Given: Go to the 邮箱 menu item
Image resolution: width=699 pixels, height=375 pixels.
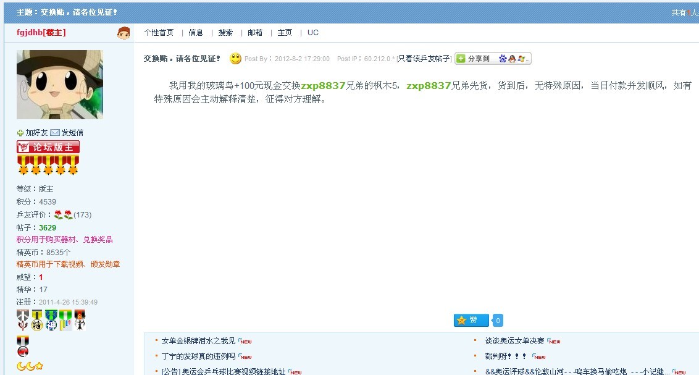Looking at the screenshot, I should [x=255, y=33].
